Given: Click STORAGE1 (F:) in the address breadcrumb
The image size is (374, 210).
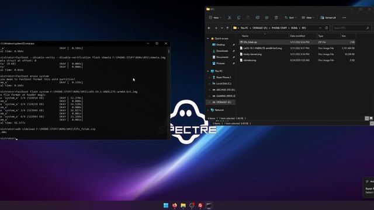Looking at the screenshot, I should [260, 28].
